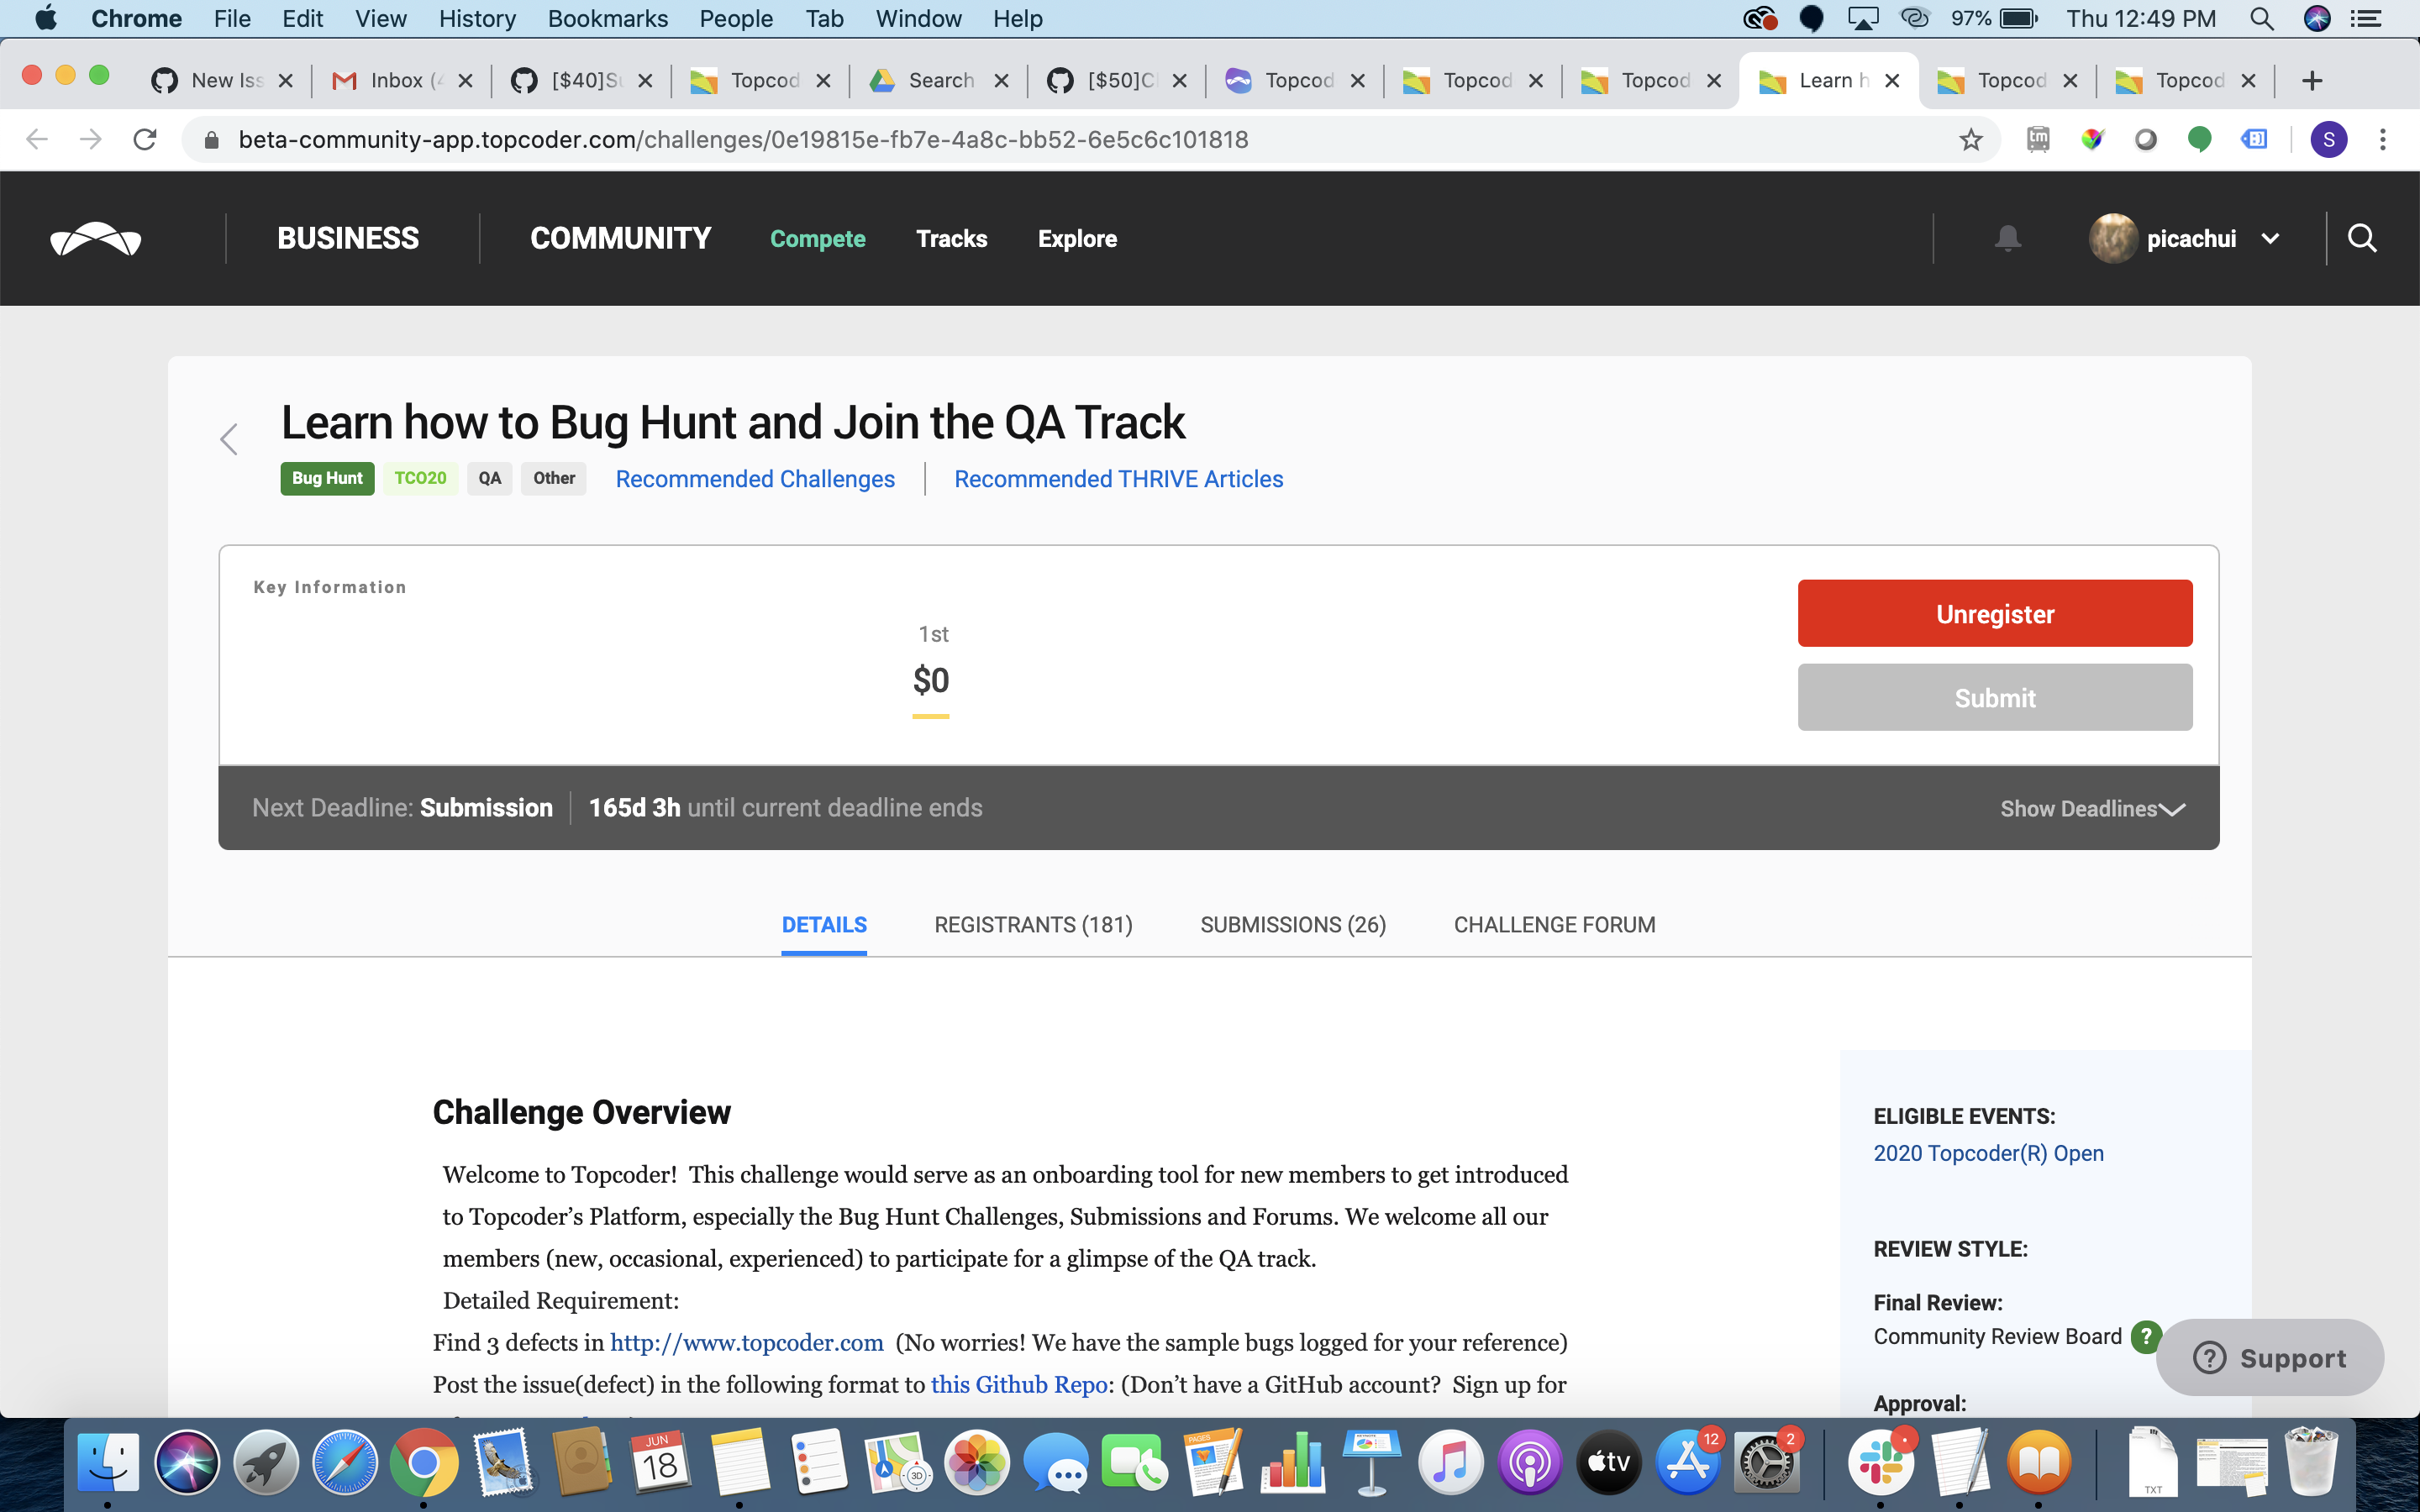Switch to REGISTRANTS (181) tab
The height and width of the screenshot is (1512, 2420).
click(1033, 925)
